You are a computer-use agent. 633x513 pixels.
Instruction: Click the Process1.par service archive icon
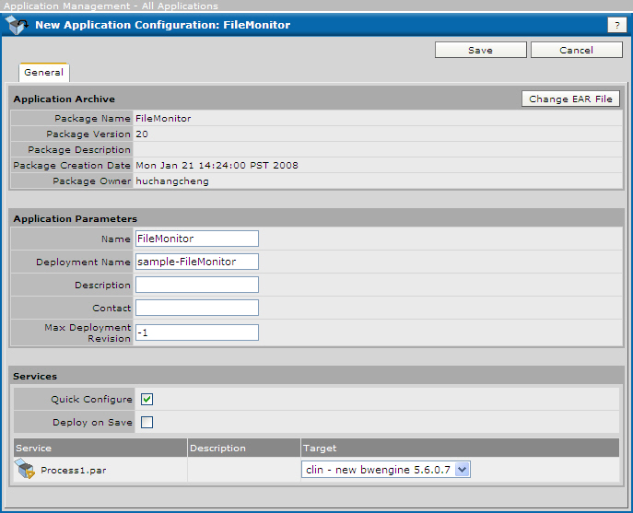(25, 469)
